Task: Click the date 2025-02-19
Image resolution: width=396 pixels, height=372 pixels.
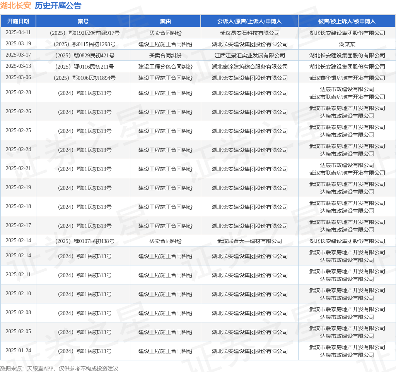Action: [18, 187]
